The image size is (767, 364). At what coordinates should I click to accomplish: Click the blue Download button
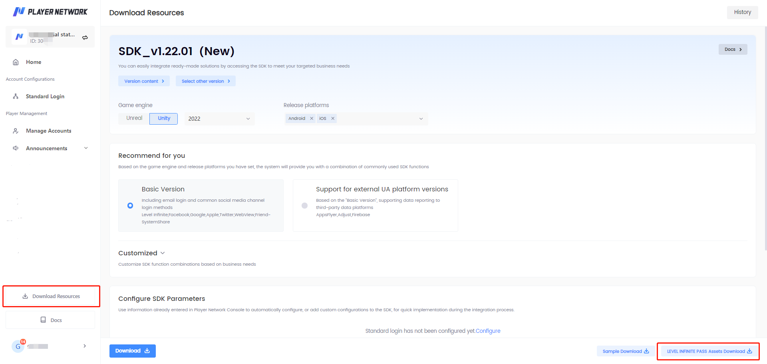coord(132,351)
